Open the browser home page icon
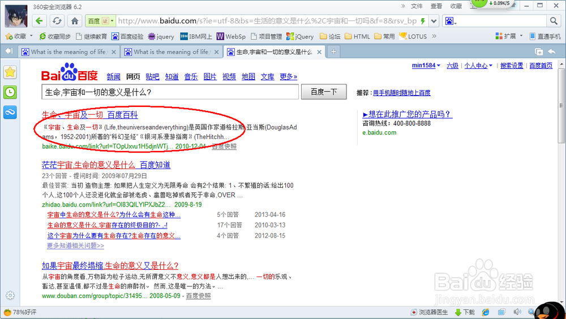Viewport: 566px width, 319px height. pos(75,21)
